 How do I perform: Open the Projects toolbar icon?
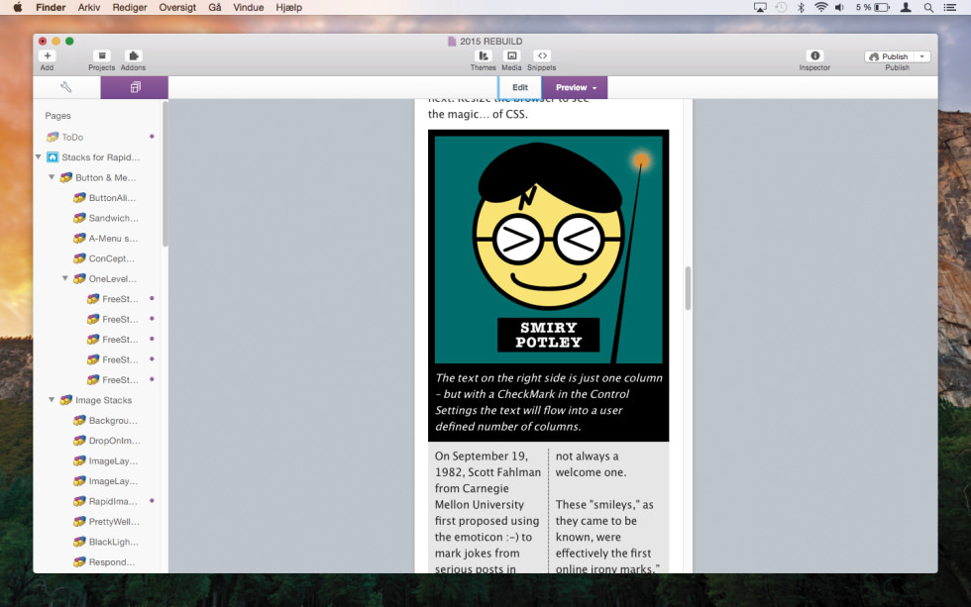(101, 55)
